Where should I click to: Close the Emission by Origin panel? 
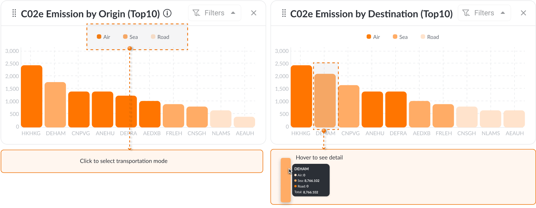[254, 13]
